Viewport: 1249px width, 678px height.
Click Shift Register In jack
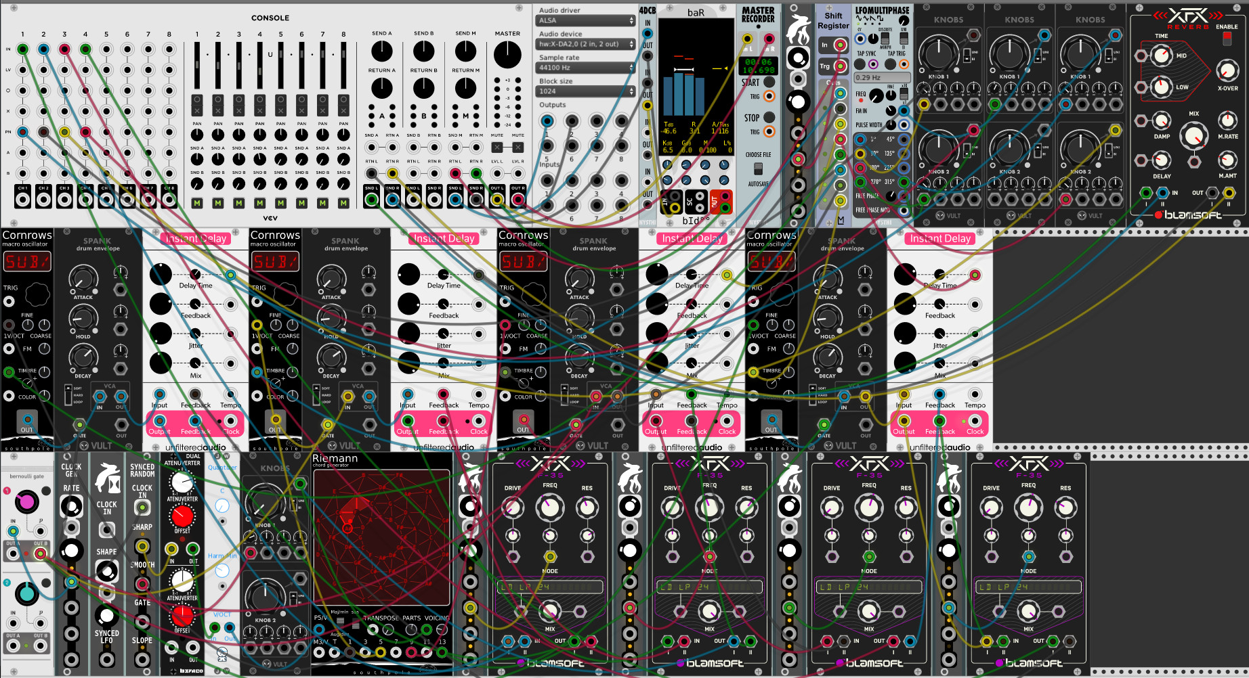pos(840,45)
